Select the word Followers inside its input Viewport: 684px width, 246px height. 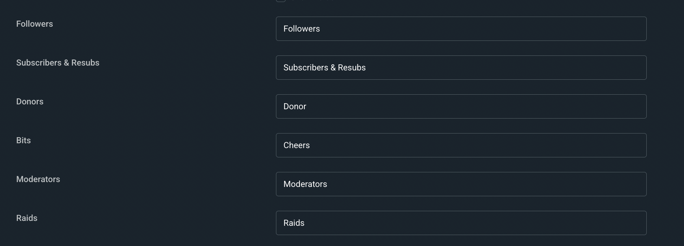301,29
